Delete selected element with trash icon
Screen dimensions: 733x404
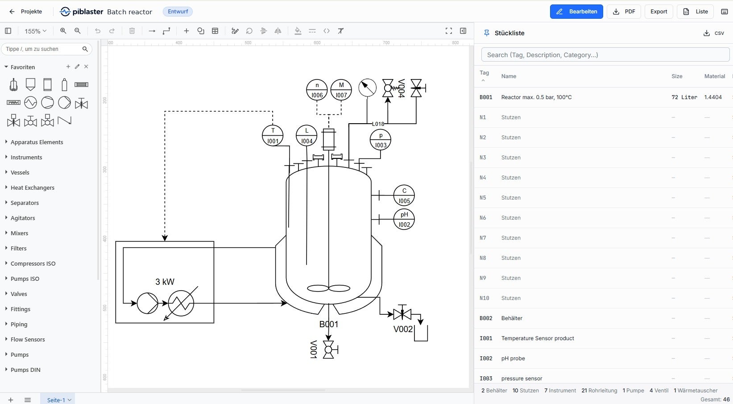pyautogui.click(x=132, y=31)
